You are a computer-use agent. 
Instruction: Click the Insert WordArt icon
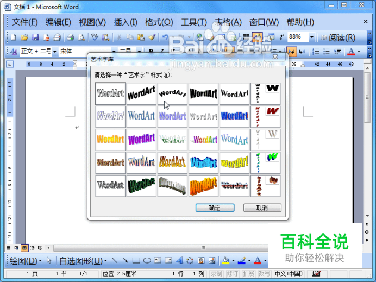click(179, 260)
